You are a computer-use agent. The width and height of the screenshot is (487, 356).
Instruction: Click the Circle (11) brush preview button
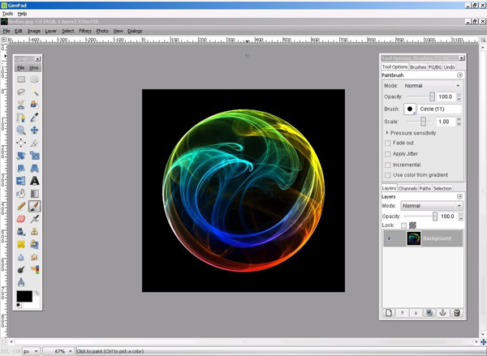pos(411,109)
